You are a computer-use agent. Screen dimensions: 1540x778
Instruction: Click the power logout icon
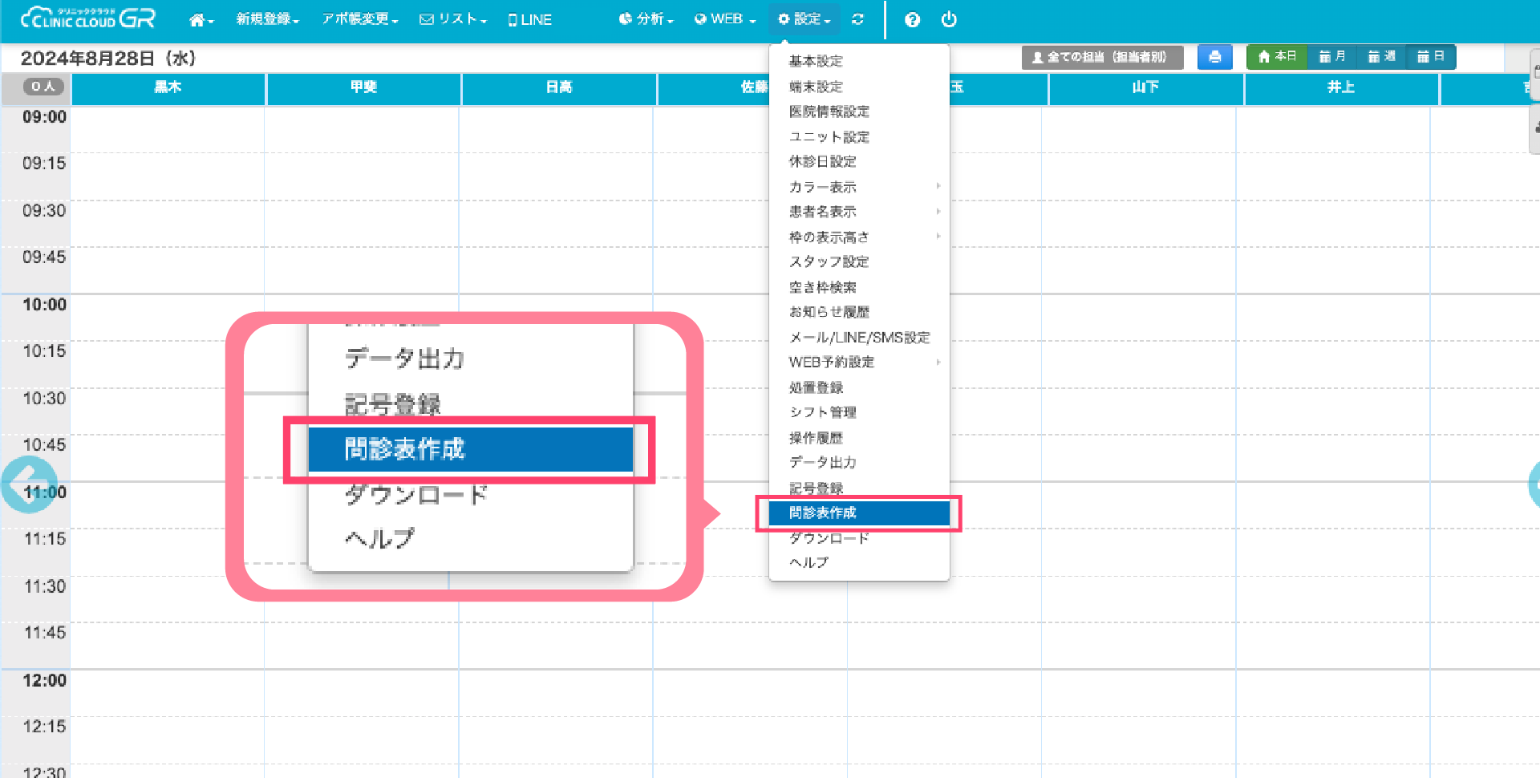[x=949, y=19]
